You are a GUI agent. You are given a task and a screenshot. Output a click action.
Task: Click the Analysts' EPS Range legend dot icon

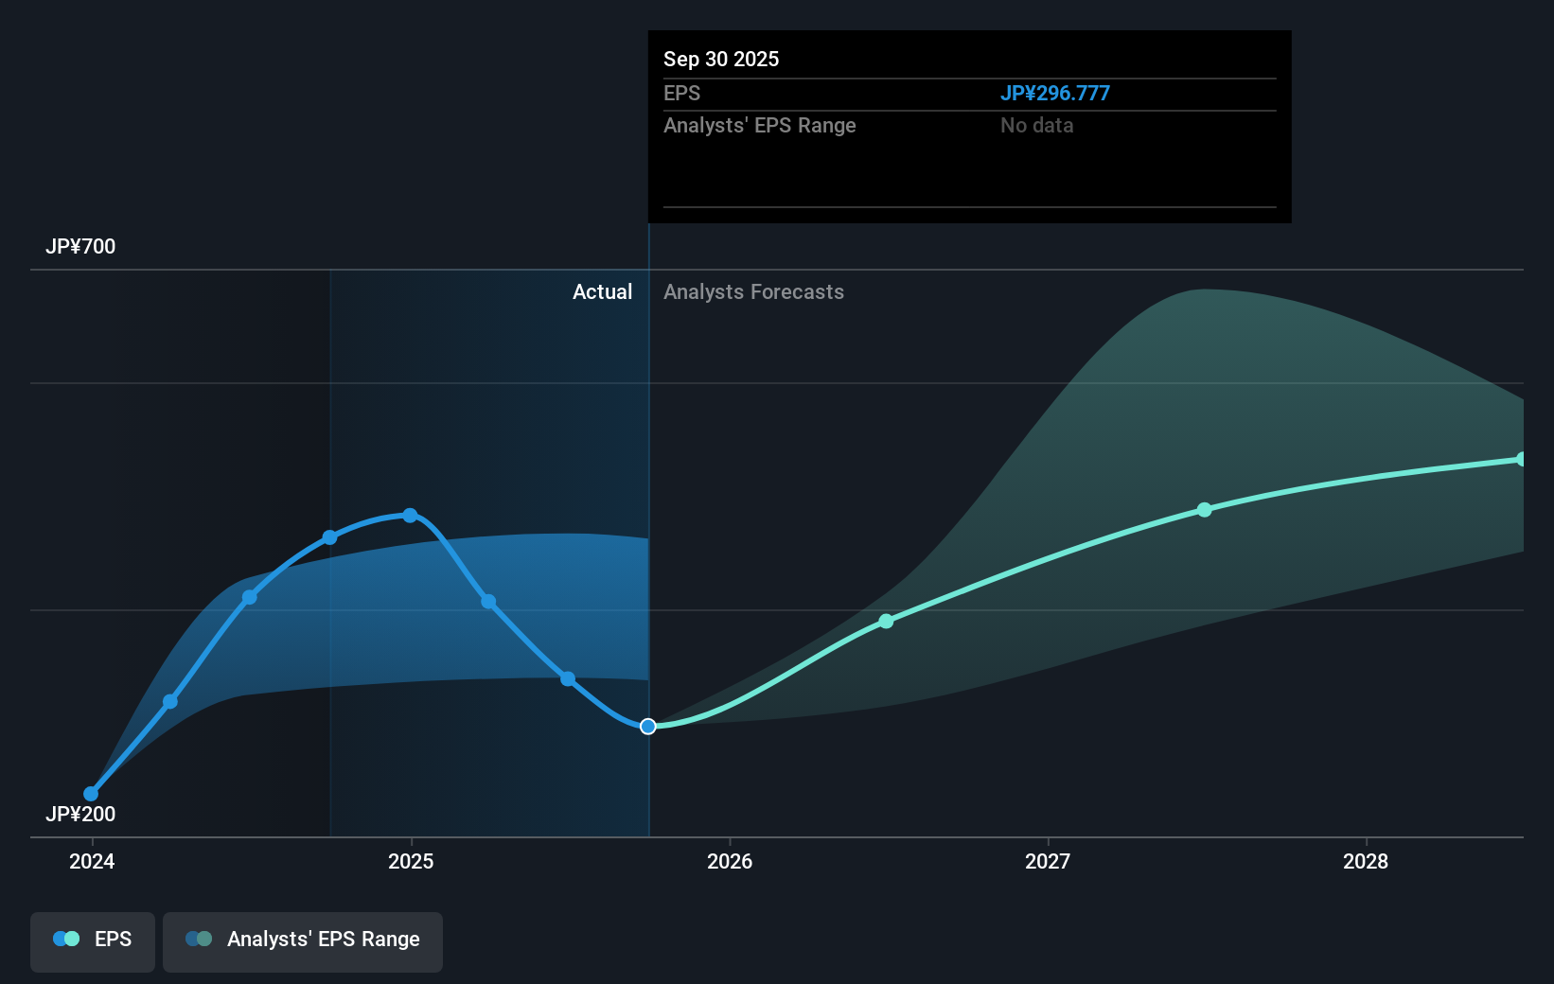point(200,939)
